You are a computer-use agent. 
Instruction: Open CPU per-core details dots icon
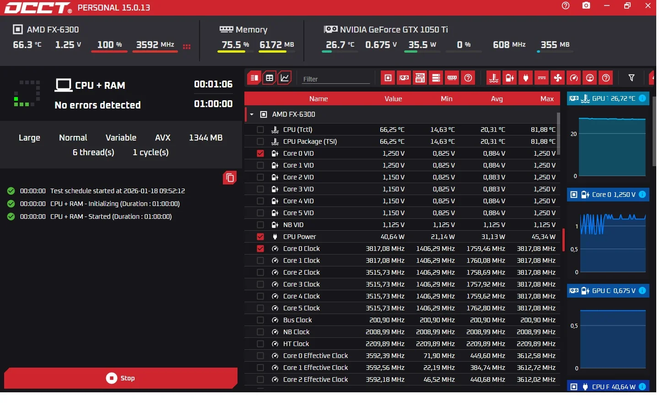coord(187,47)
